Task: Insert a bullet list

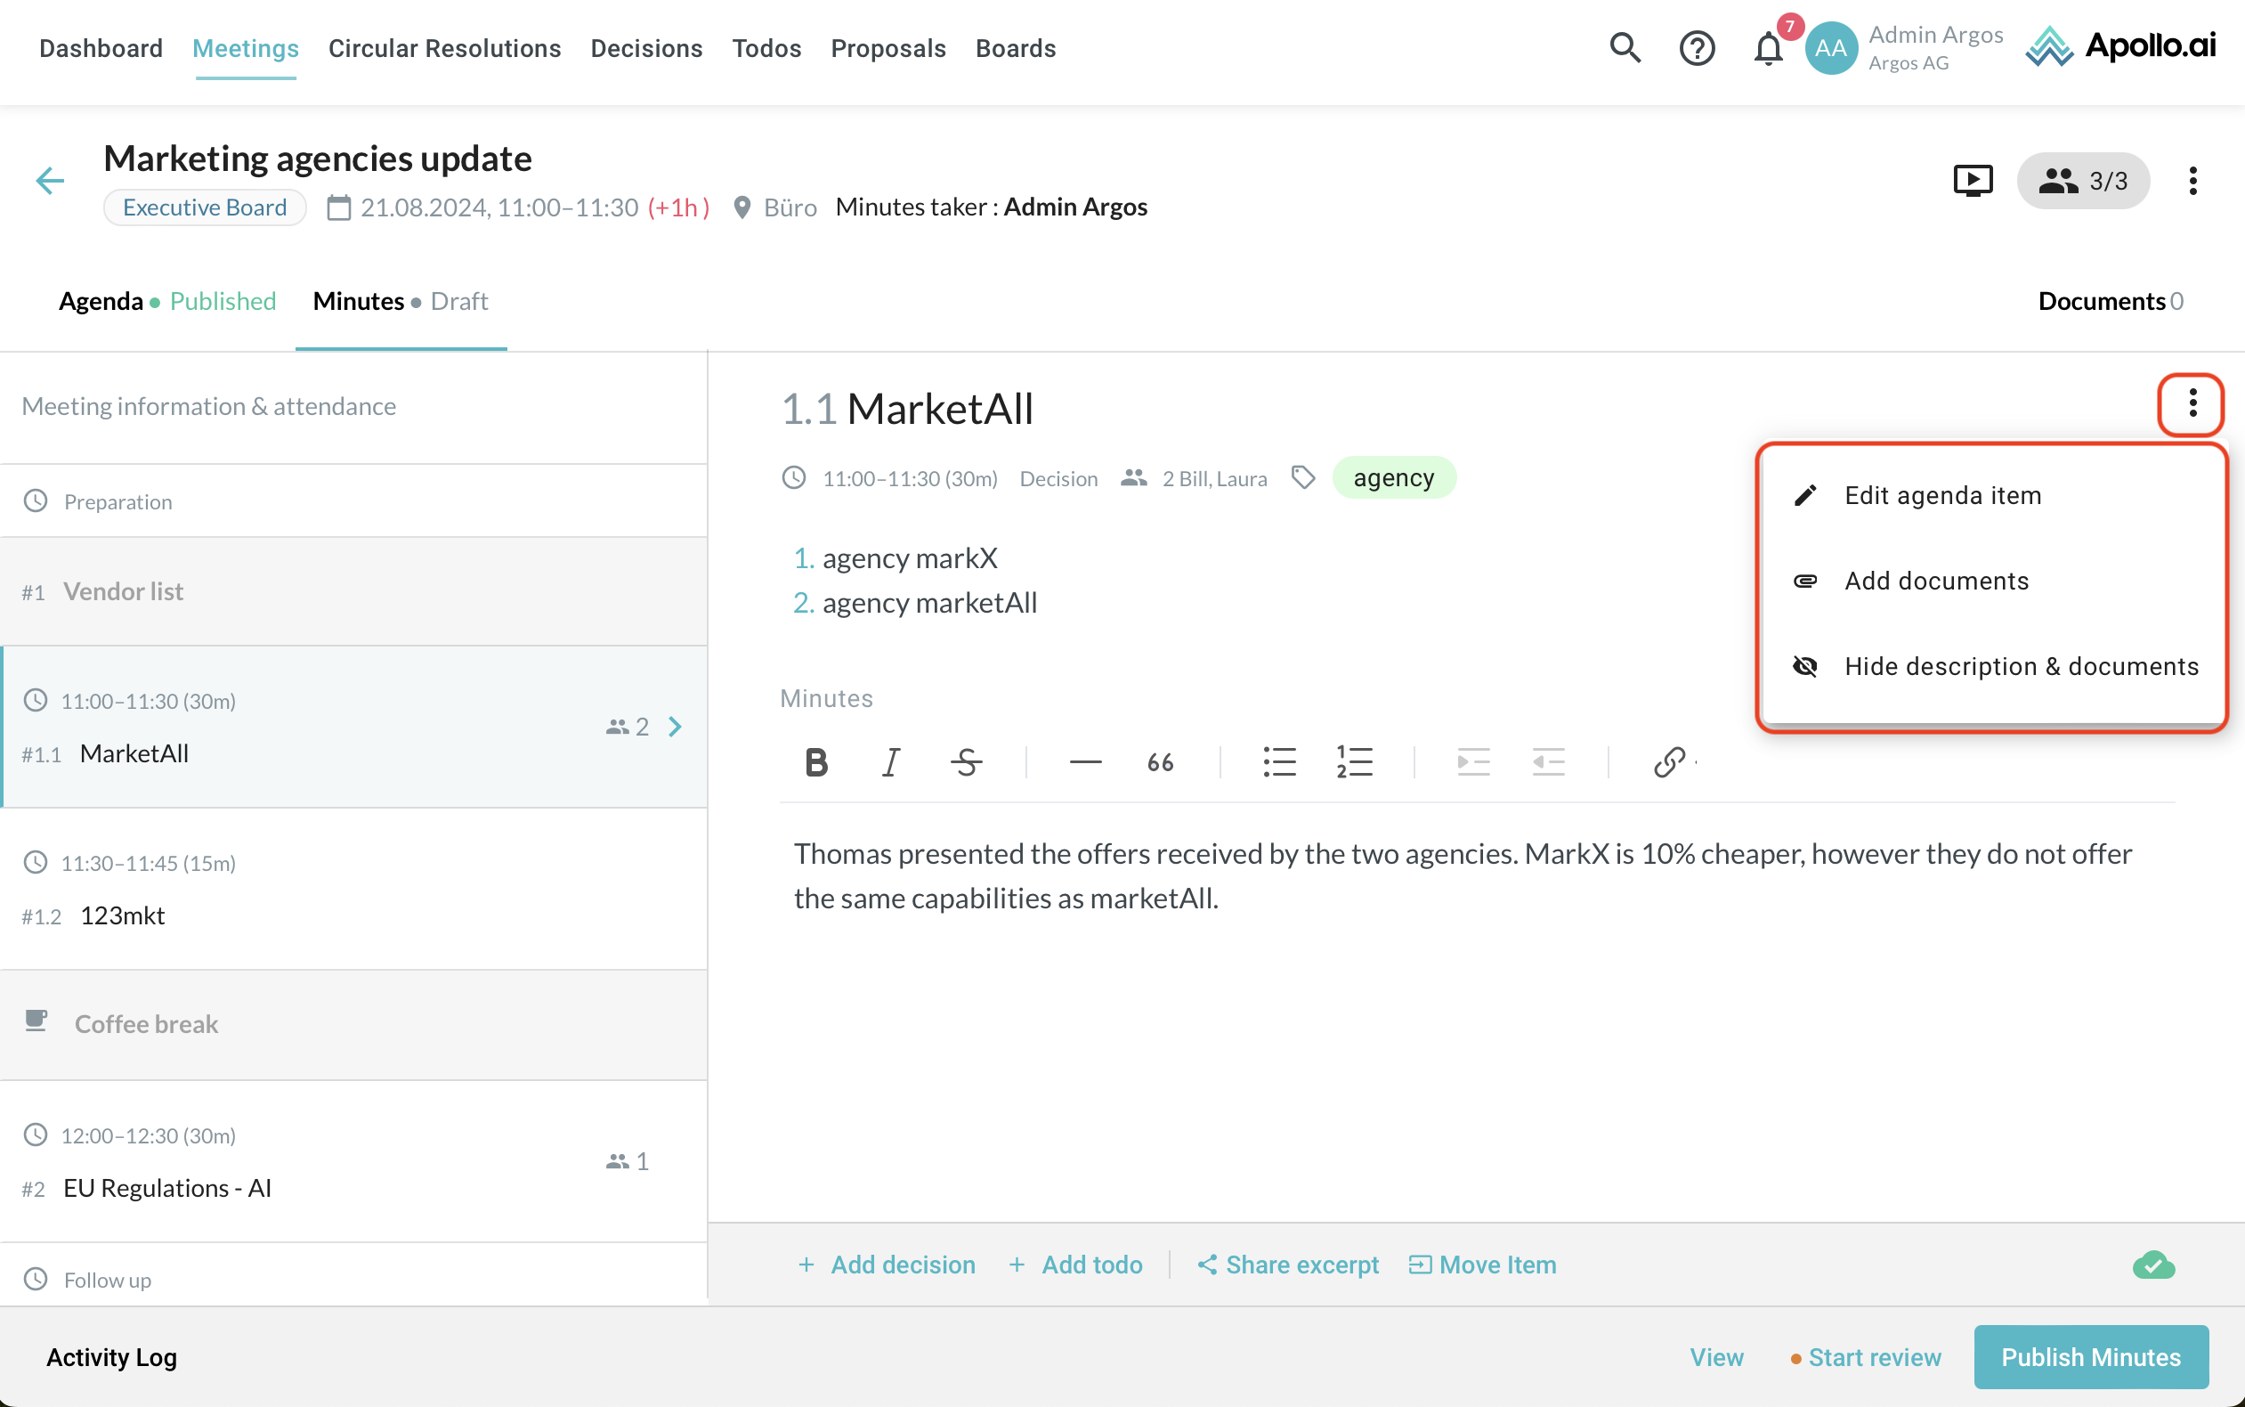Action: click(x=1279, y=762)
